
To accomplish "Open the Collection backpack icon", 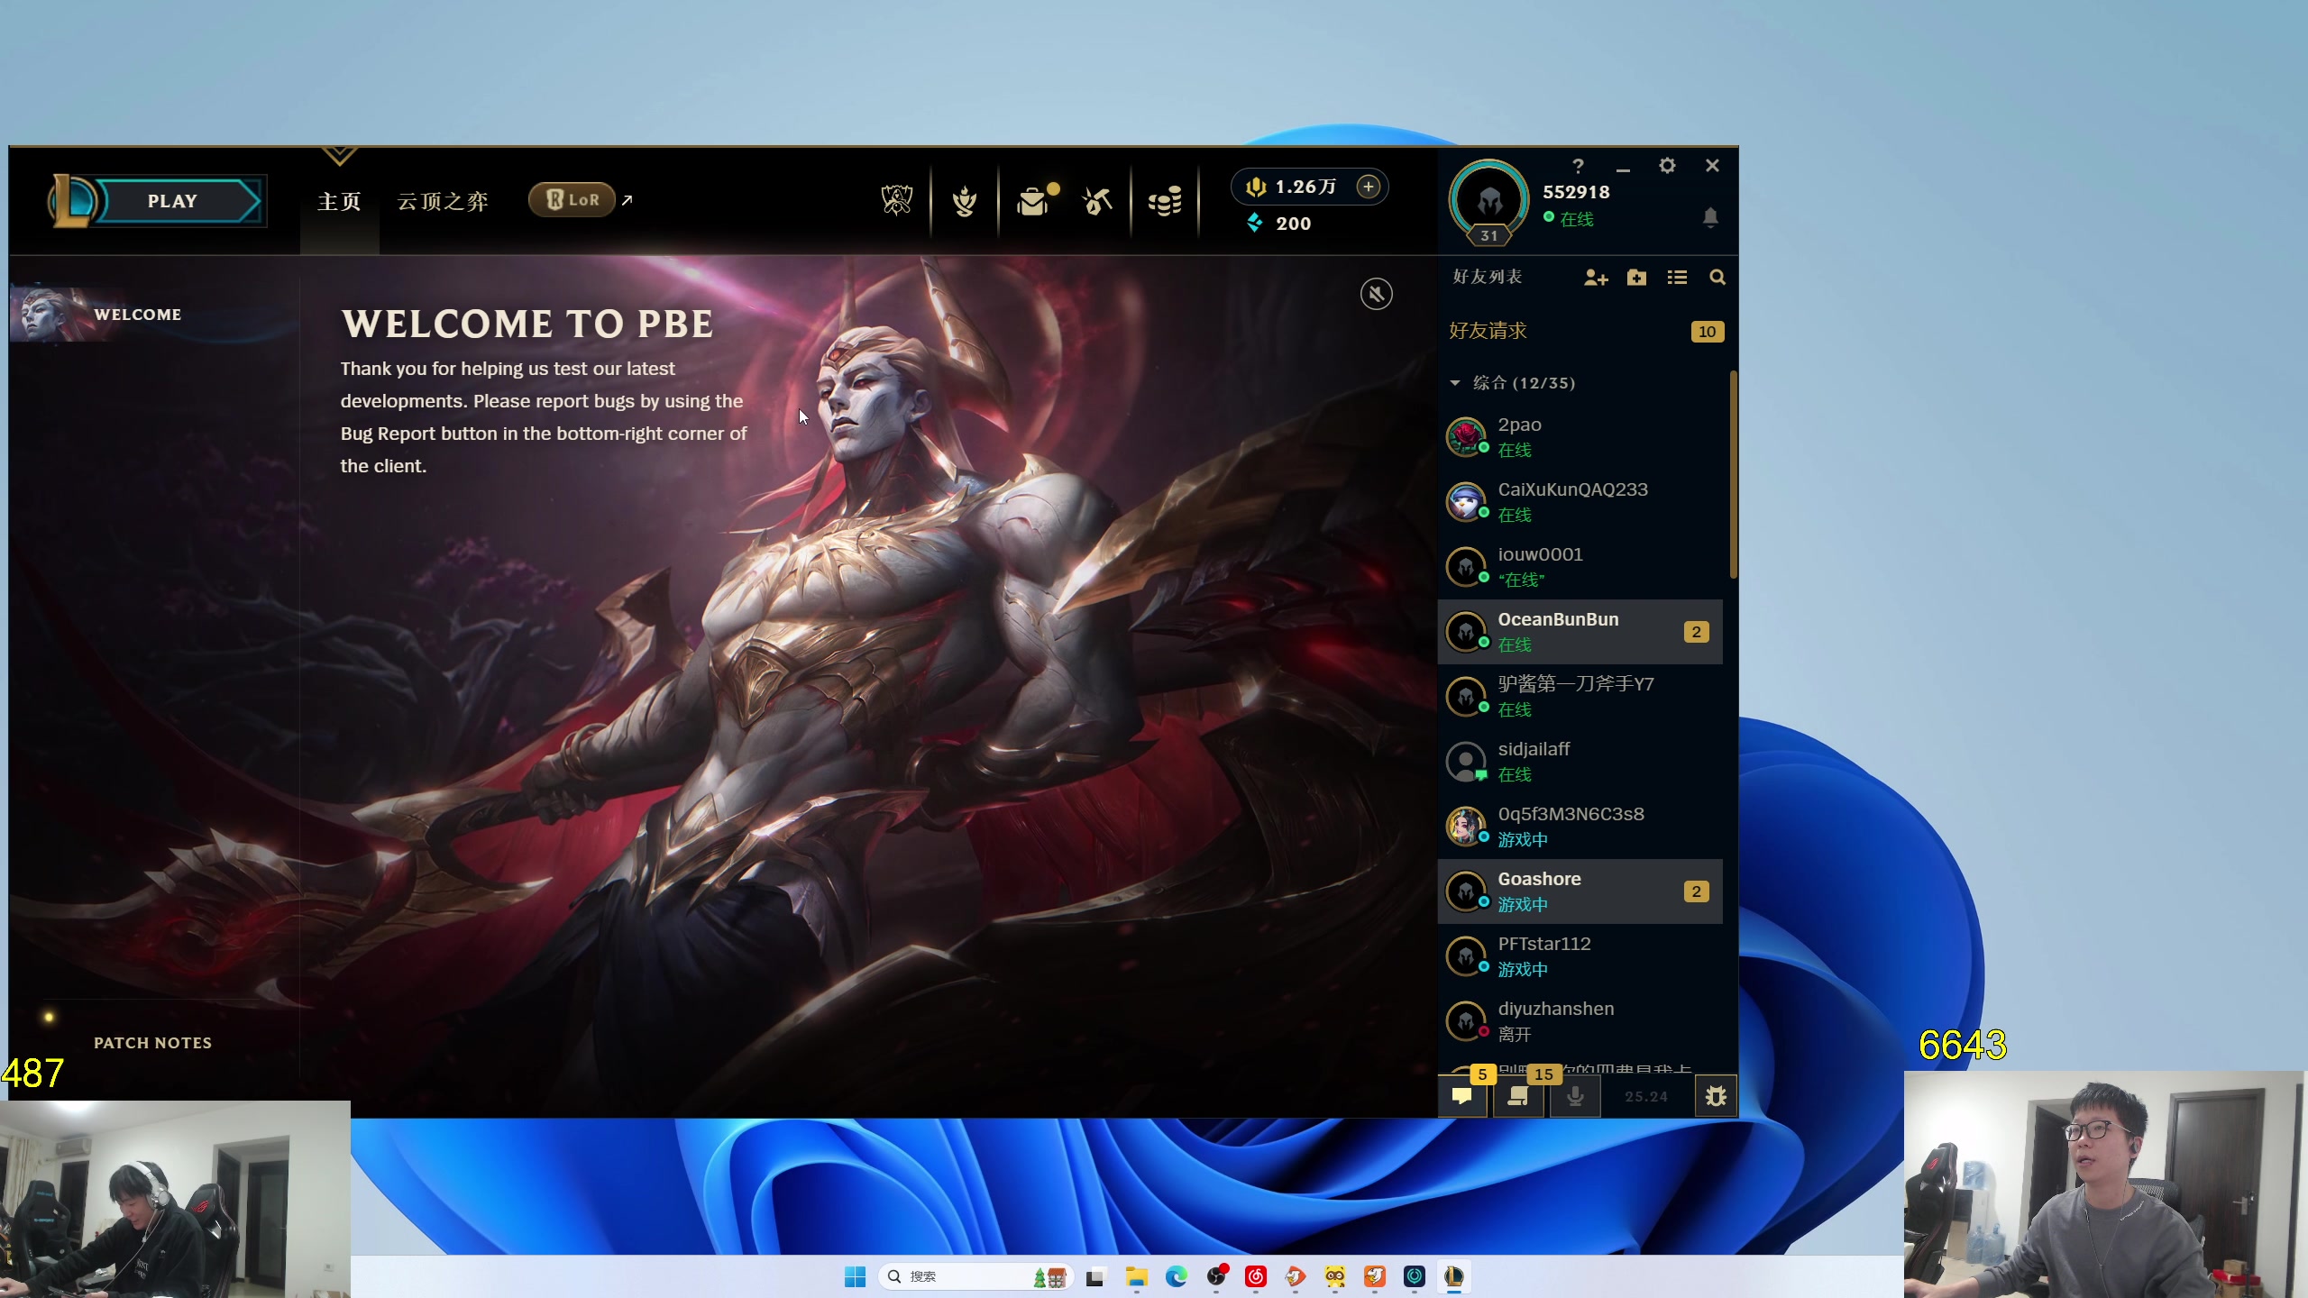I will (1032, 200).
